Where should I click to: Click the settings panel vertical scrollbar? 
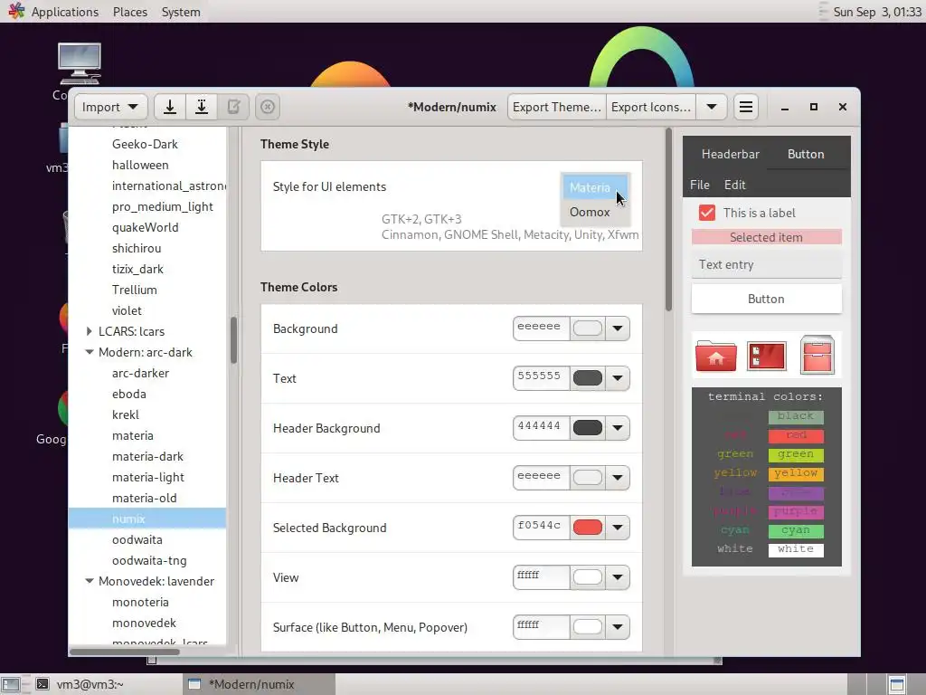tap(668, 219)
